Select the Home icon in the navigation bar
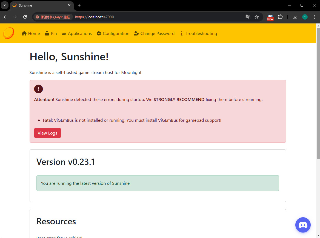Viewport: 320px width, 238px height. click(x=24, y=33)
